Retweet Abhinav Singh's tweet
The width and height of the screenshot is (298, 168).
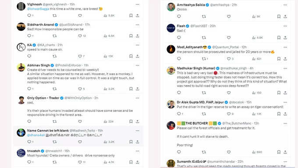(x=54, y=89)
